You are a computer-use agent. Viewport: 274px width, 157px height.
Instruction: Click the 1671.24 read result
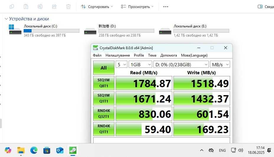tap(144, 98)
